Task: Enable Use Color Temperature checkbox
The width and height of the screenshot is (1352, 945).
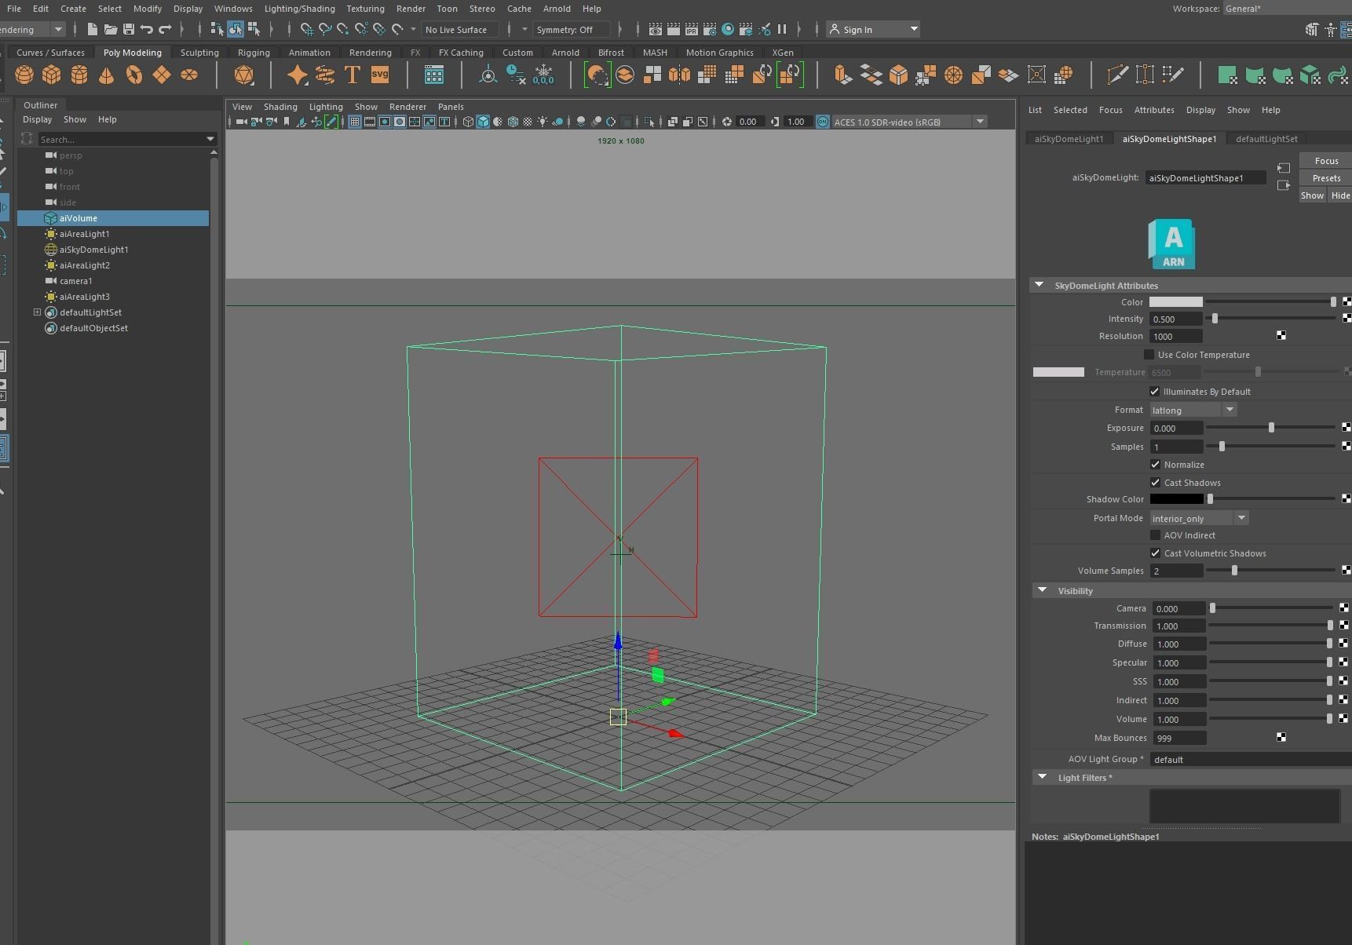Action: point(1149,355)
